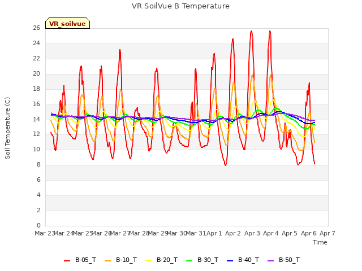
Task: Toggle the B-50_T legend label
Action: coord(289,260)
